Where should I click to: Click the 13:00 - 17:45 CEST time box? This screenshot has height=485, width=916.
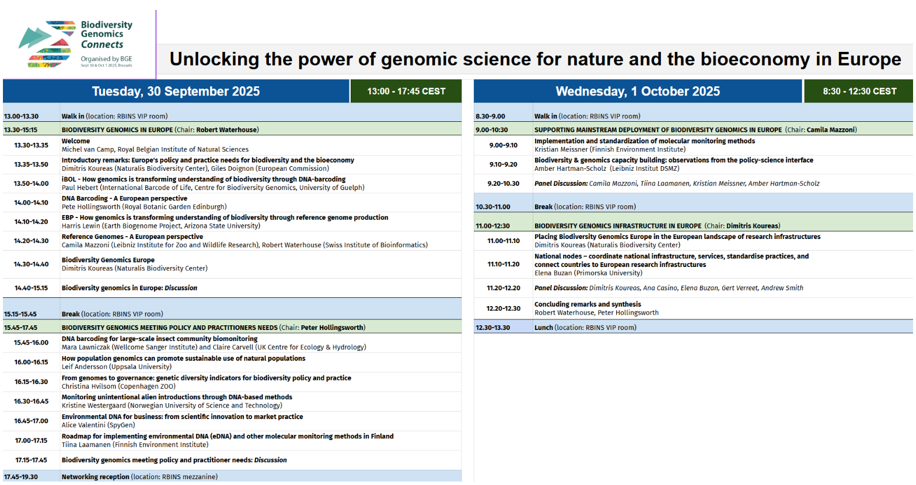[406, 92]
